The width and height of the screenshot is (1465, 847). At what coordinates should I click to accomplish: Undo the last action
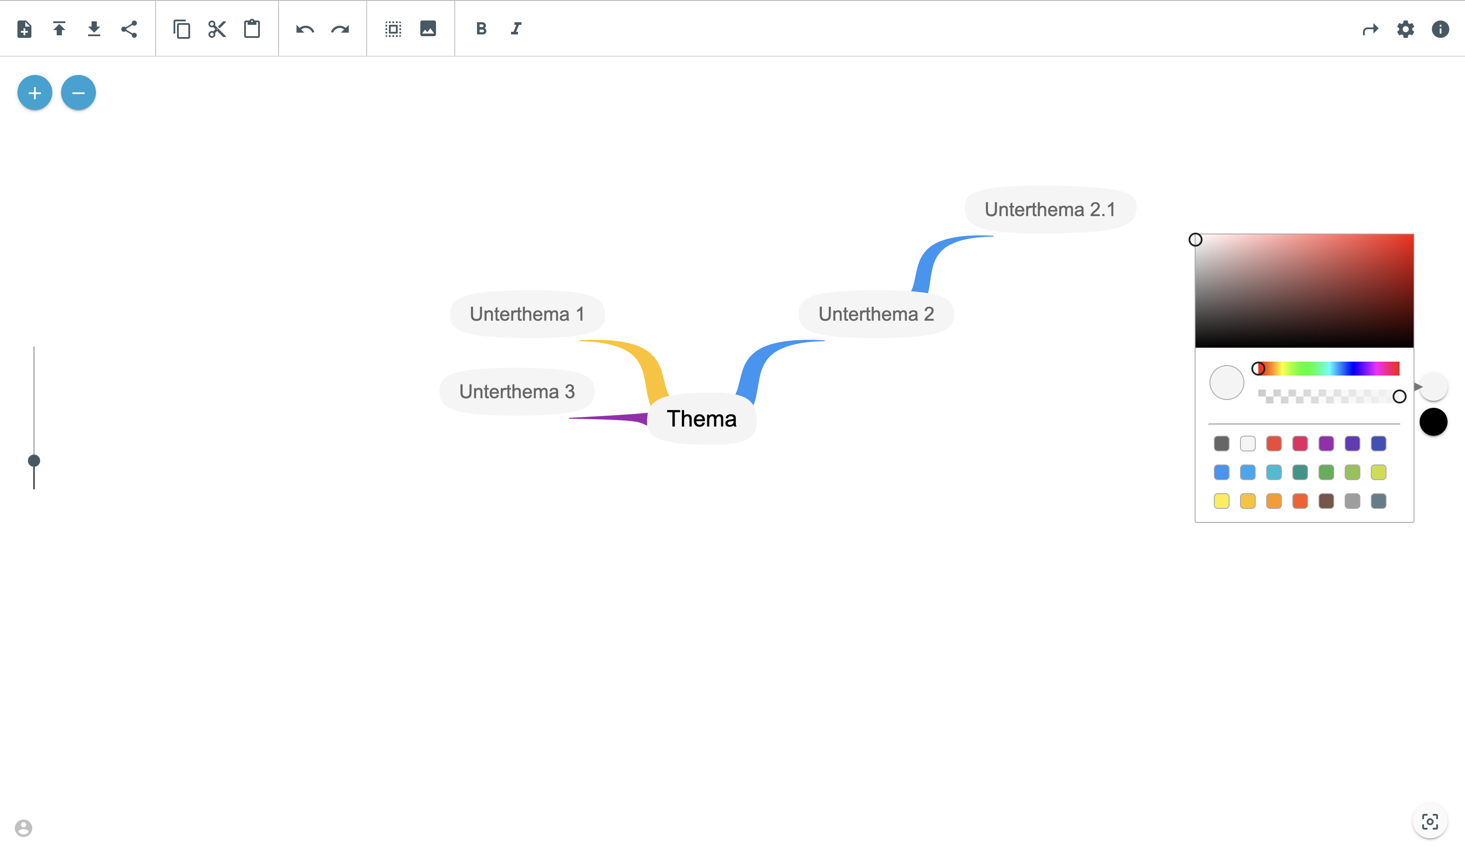coord(305,29)
